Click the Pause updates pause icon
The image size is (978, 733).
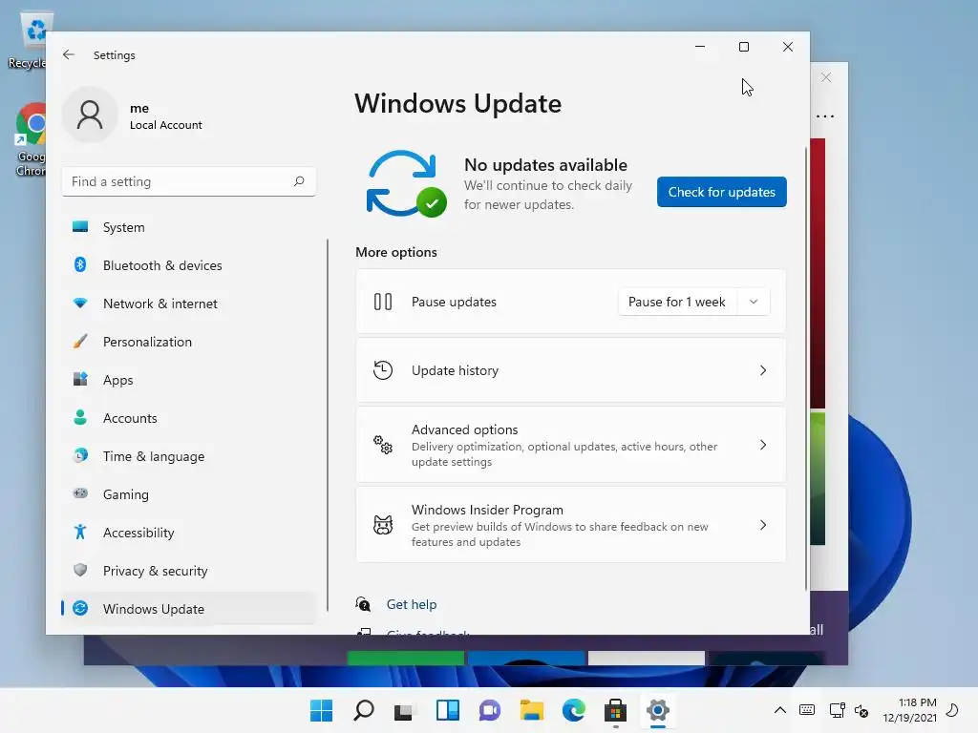click(x=383, y=302)
